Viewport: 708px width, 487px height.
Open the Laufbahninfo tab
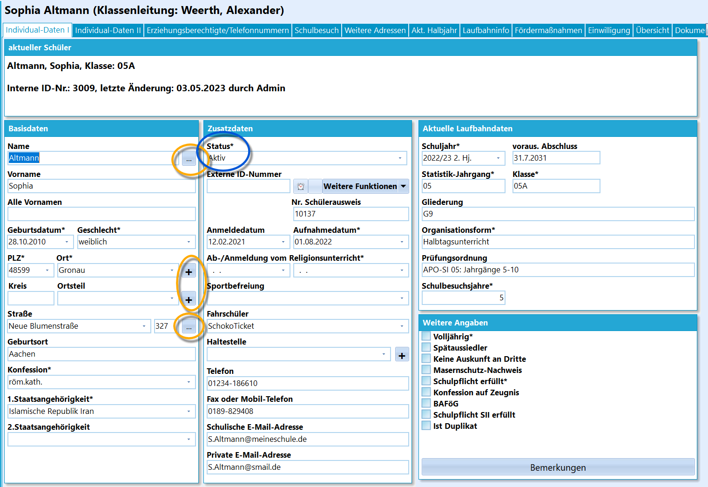pyautogui.click(x=486, y=30)
